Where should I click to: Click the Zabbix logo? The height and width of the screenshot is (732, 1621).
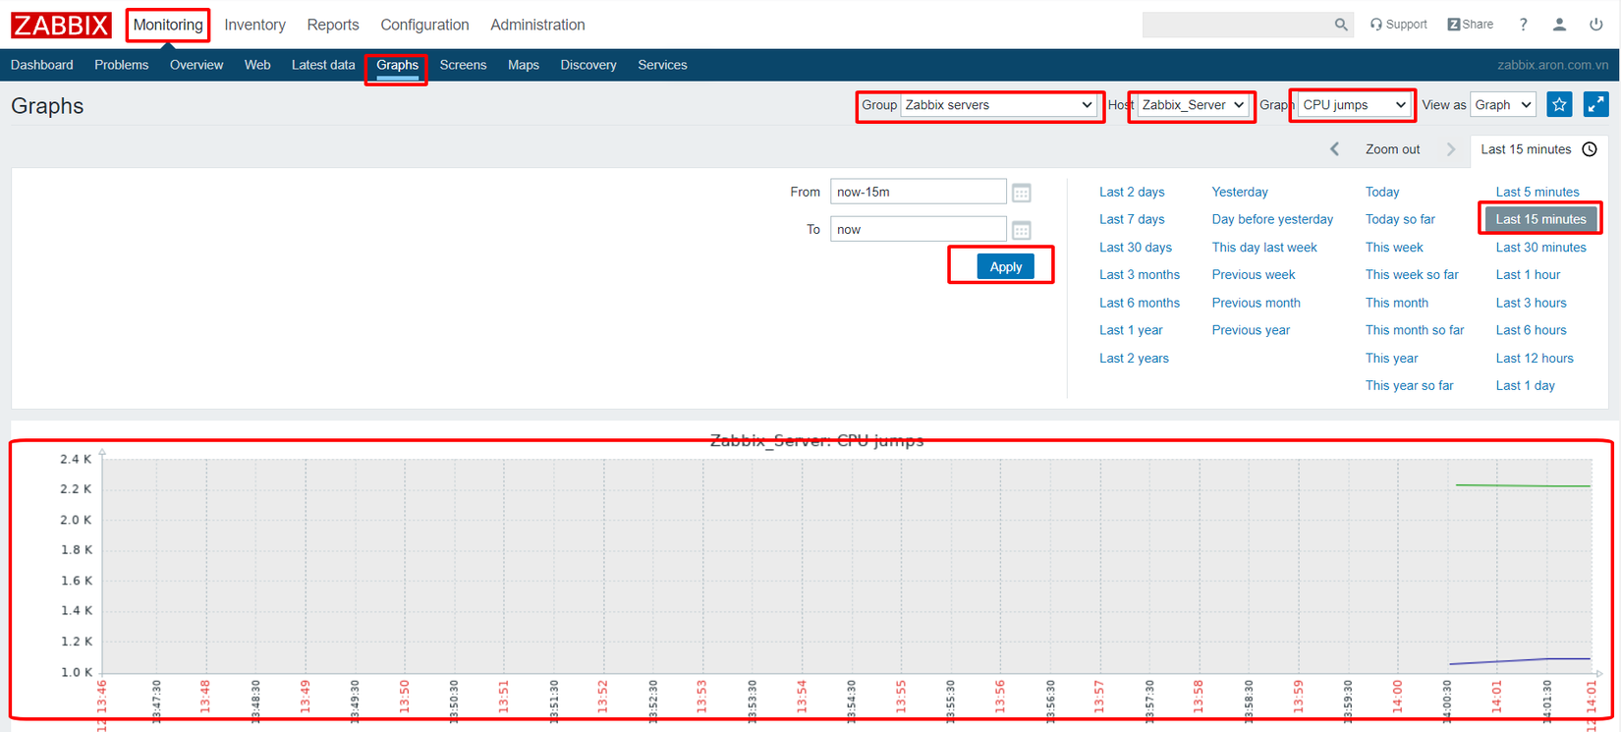61,25
